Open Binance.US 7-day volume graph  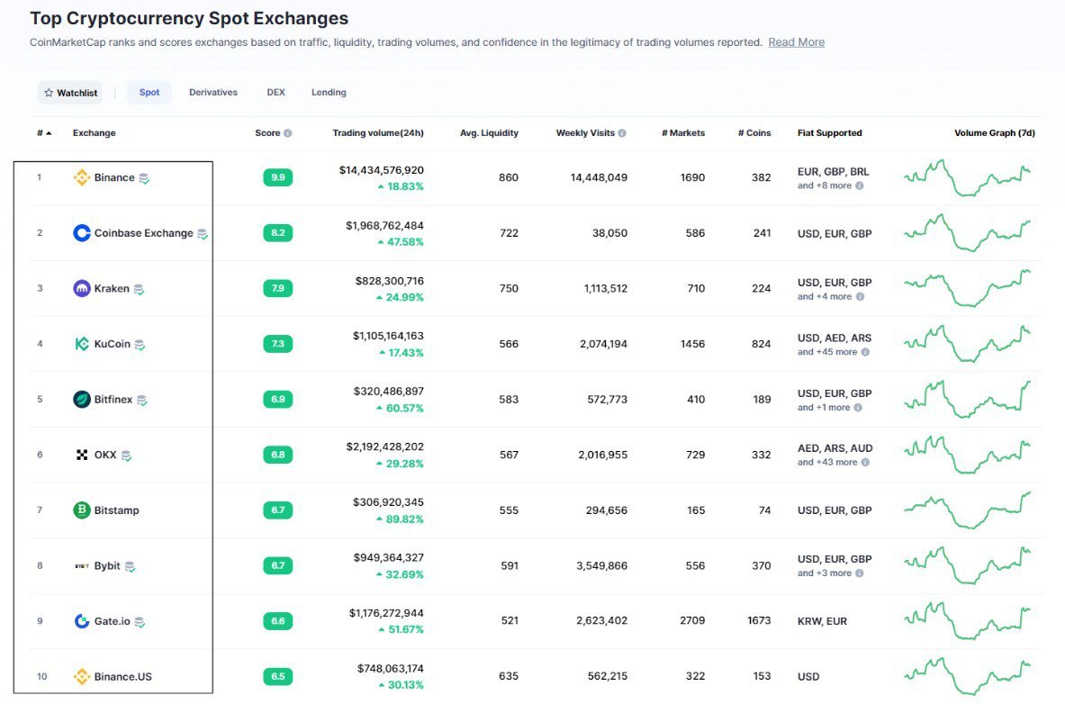pyautogui.click(x=967, y=676)
